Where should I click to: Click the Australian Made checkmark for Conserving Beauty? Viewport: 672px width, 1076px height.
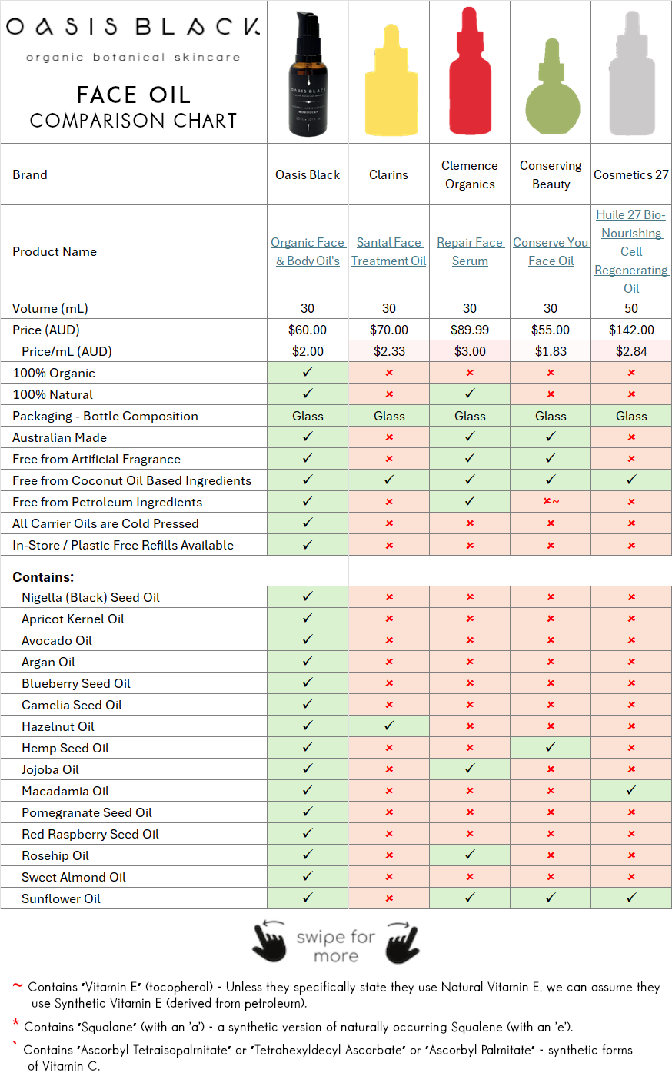pyautogui.click(x=551, y=437)
